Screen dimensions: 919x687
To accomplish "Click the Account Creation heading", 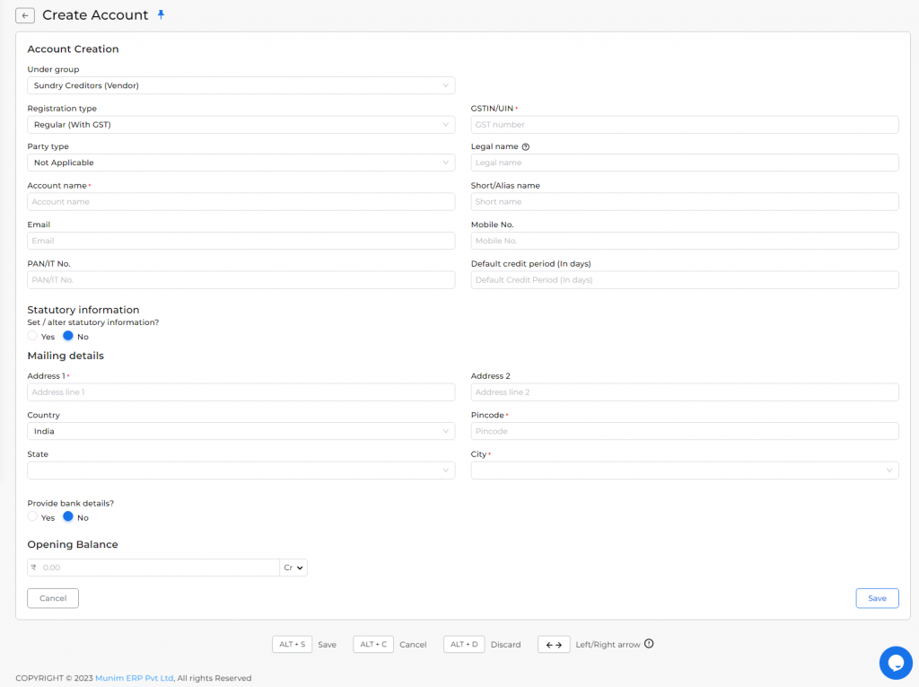I will 73,49.
